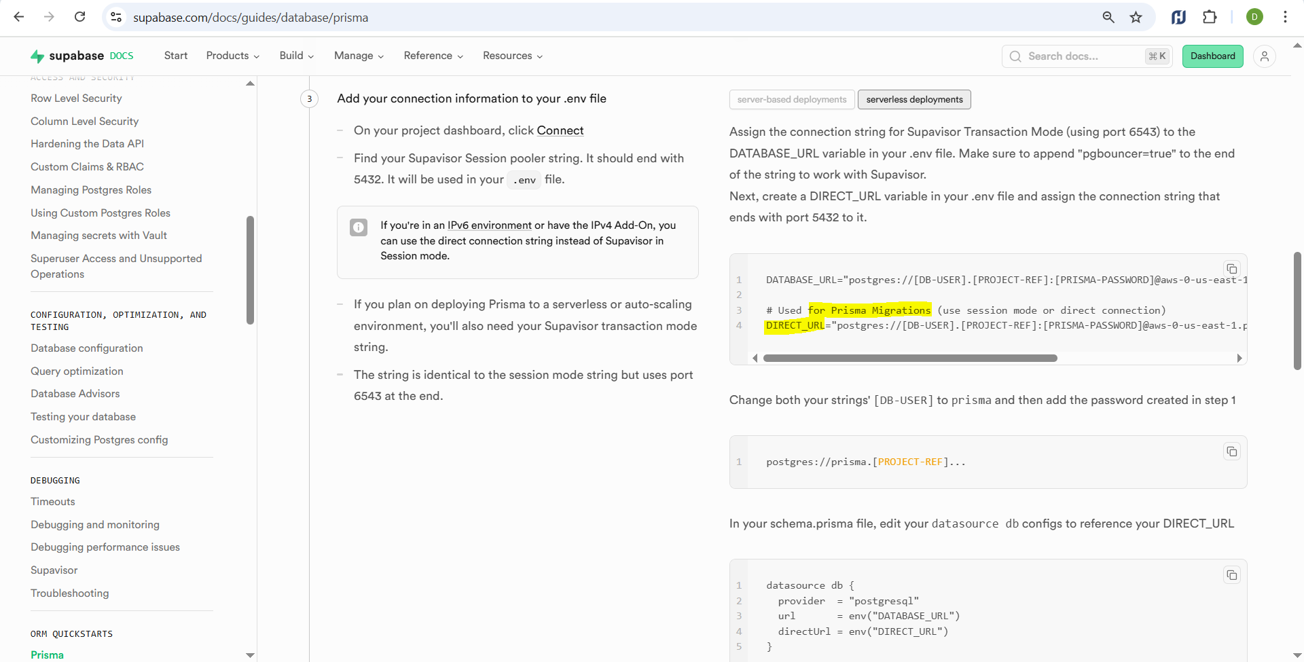
Task: Click the DOCS label link
Action: [x=122, y=56]
